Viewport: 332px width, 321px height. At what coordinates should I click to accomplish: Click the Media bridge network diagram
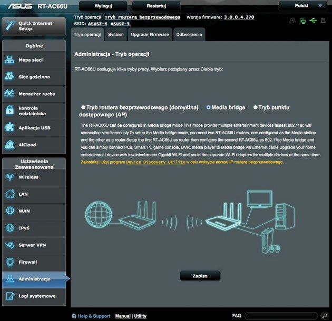(x=190, y=222)
